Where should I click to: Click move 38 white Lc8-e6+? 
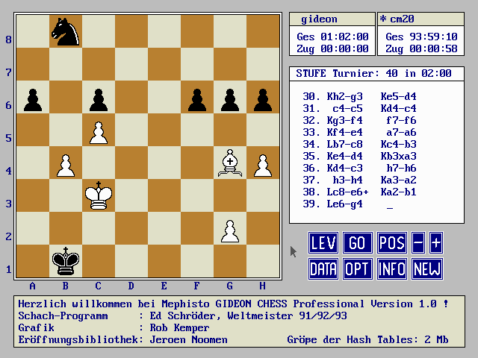point(347,192)
